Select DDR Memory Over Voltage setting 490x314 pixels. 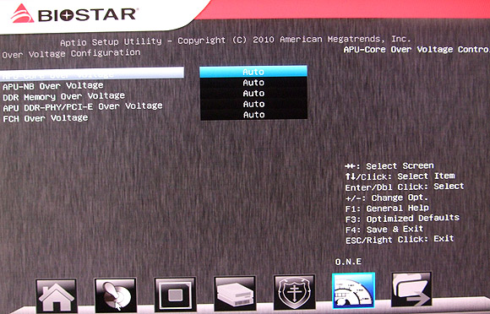[x=63, y=96]
